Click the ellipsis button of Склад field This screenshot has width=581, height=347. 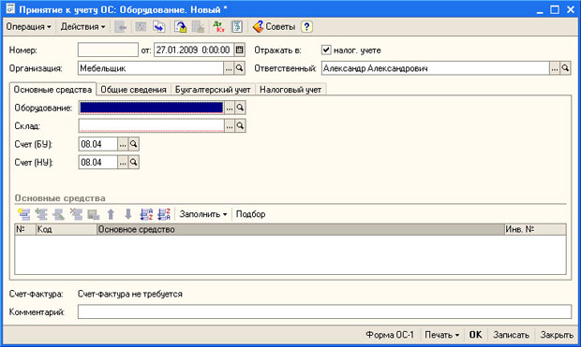tap(230, 125)
